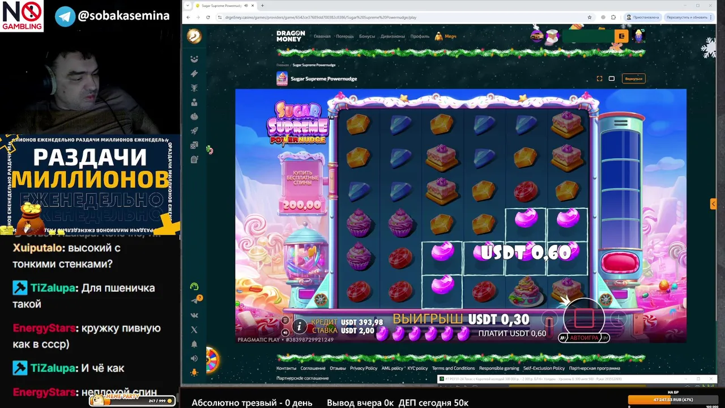
Task: Open Мерч in top navigation
Action: click(x=446, y=36)
